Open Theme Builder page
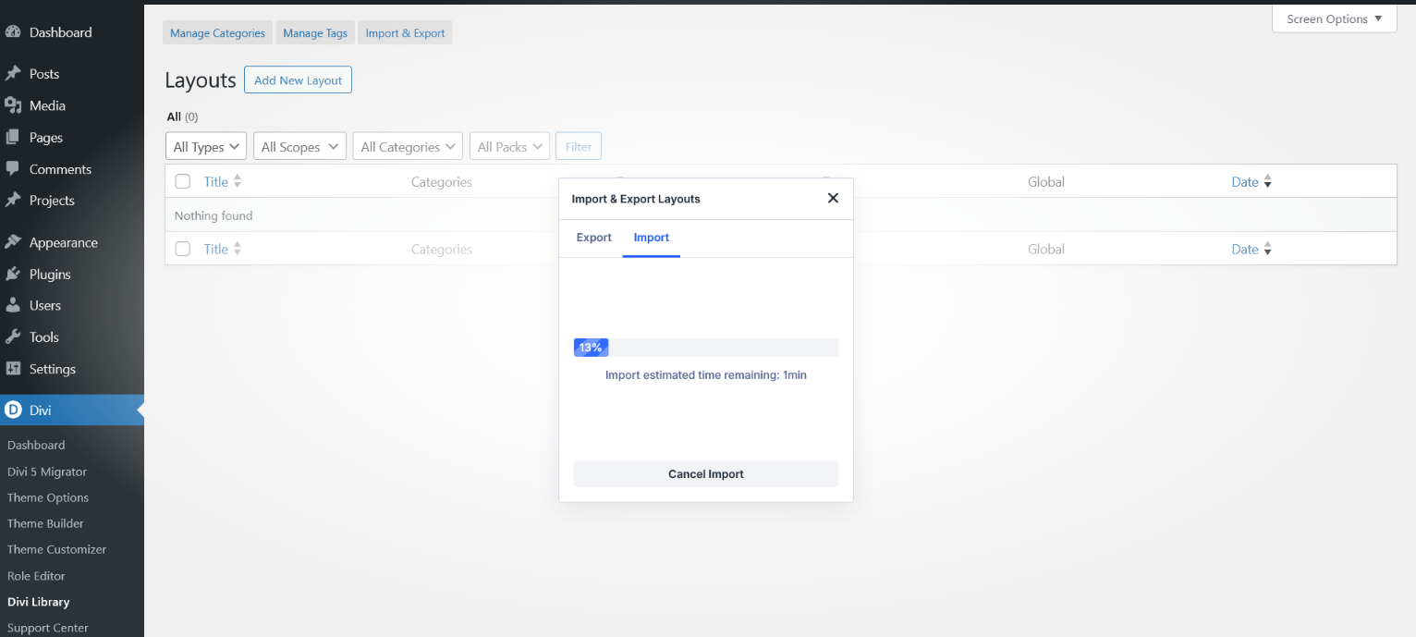Viewport: 1416px width, 637px height. (45, 523)
